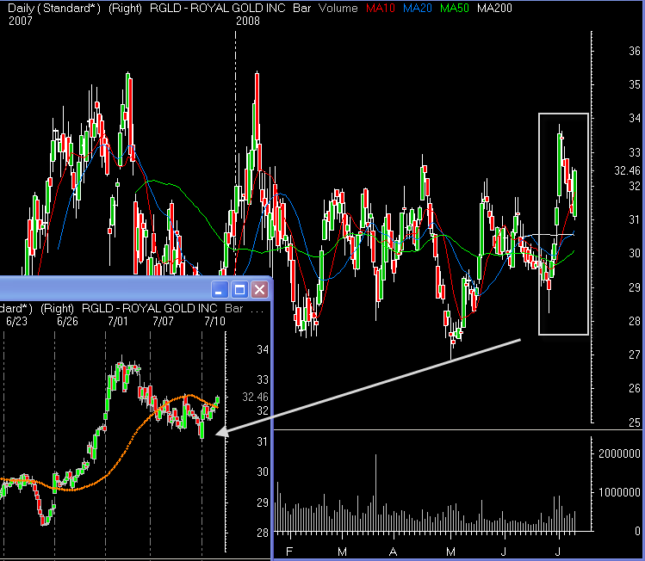Click the 32.46 last price on main axis

point(627,170)
